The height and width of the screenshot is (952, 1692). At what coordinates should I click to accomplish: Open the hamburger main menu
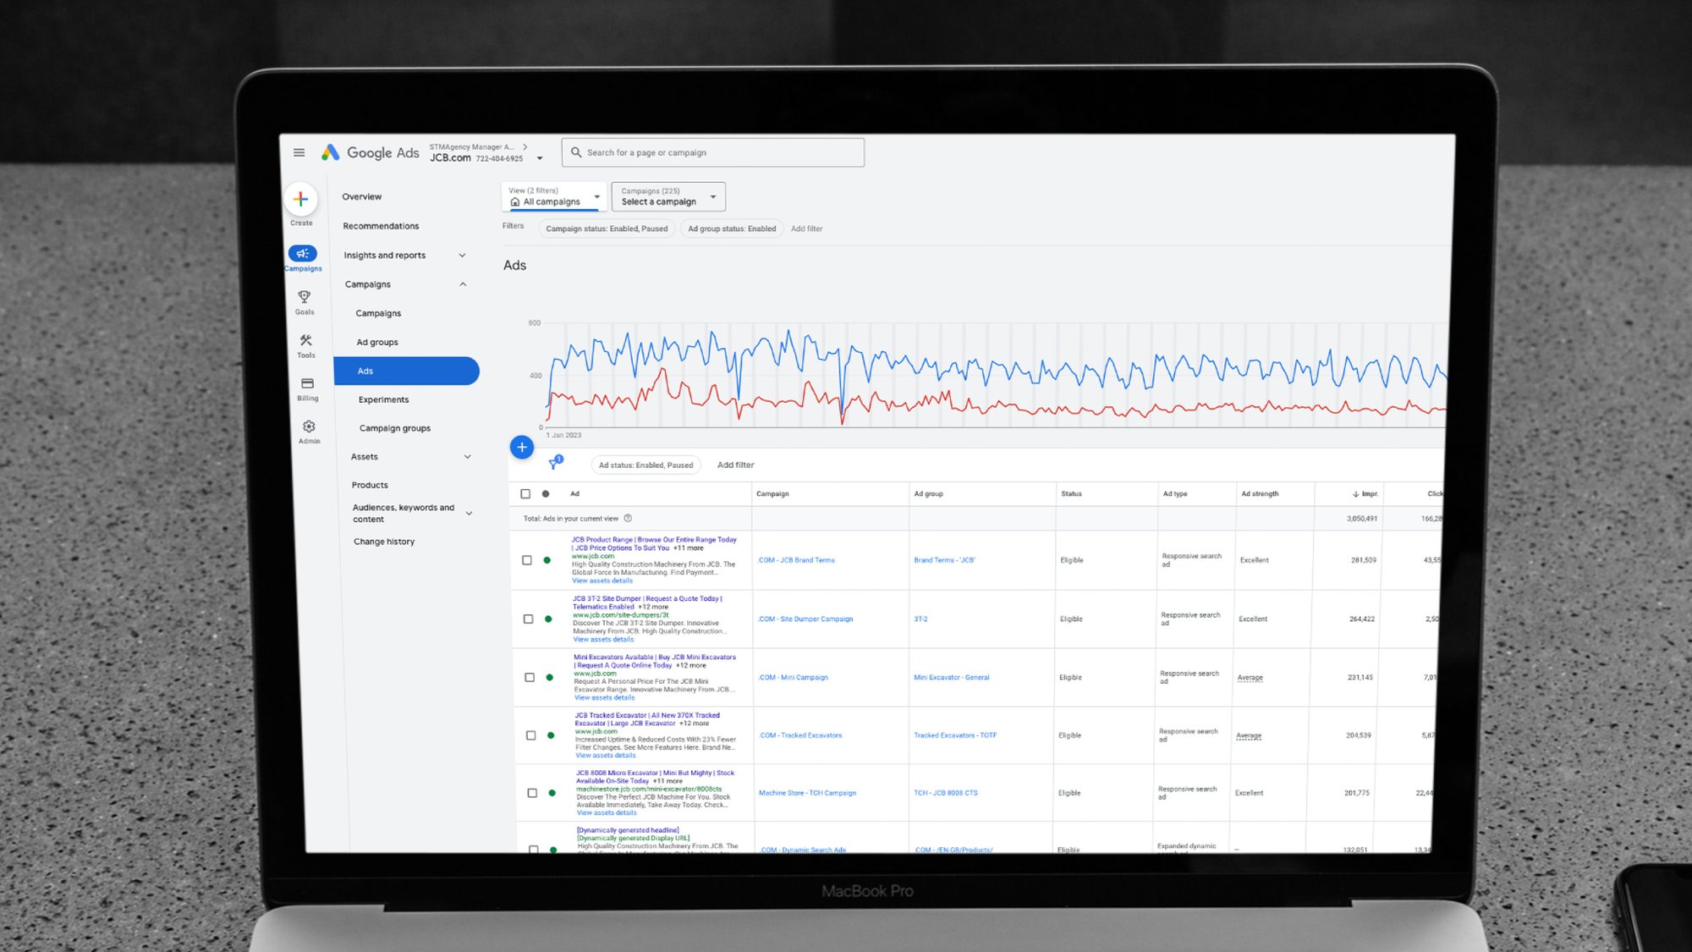point(299,152)
